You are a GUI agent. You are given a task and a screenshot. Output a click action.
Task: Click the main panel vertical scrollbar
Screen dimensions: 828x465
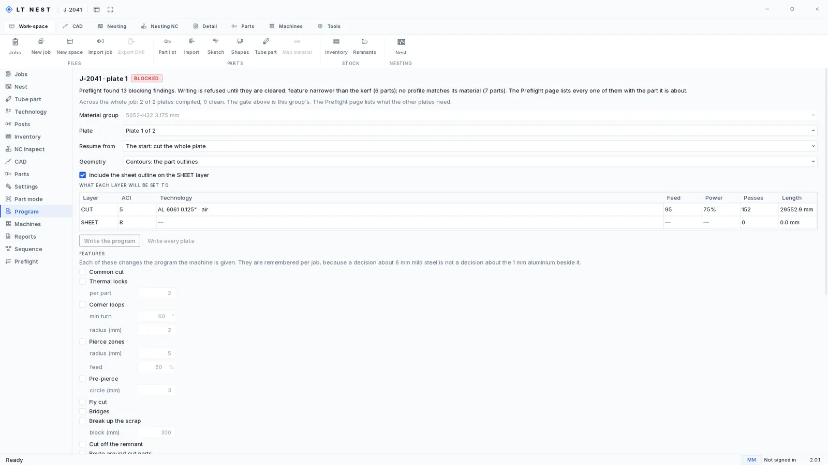click(825, 182)
